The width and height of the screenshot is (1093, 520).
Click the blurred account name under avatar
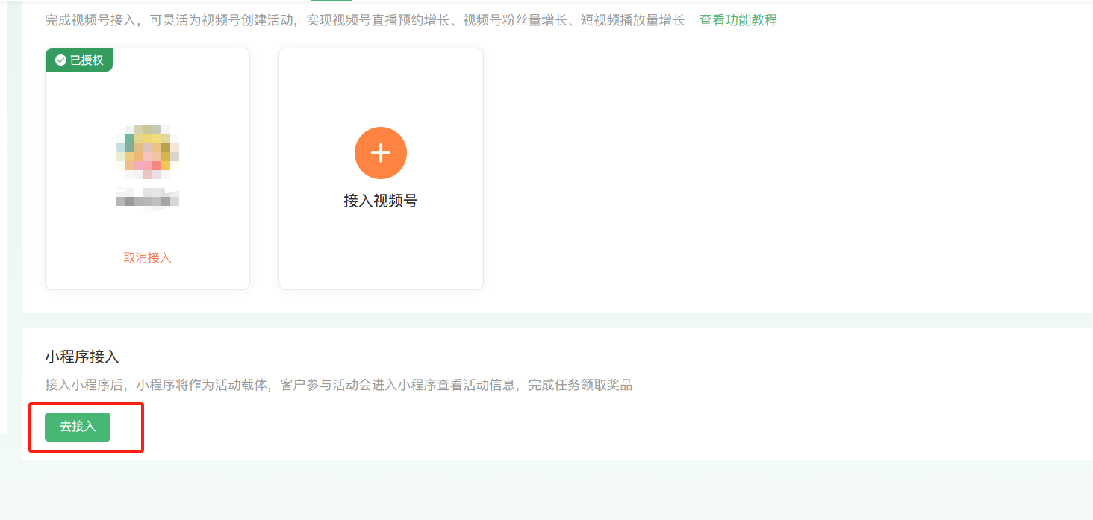pyautogui.click(x=148, y=199)
